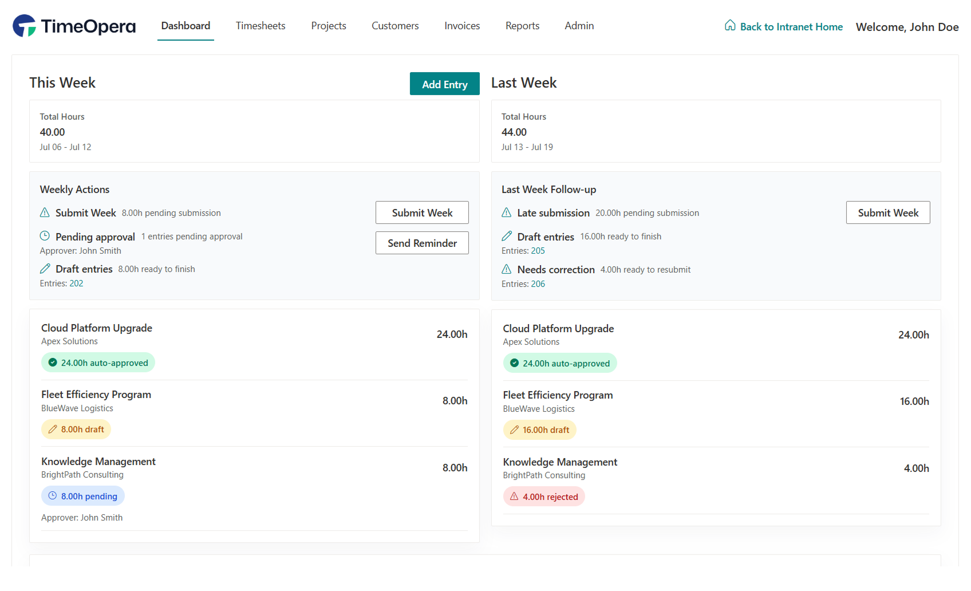Click the warning triangle next to Submit Week

coord(45,212)
